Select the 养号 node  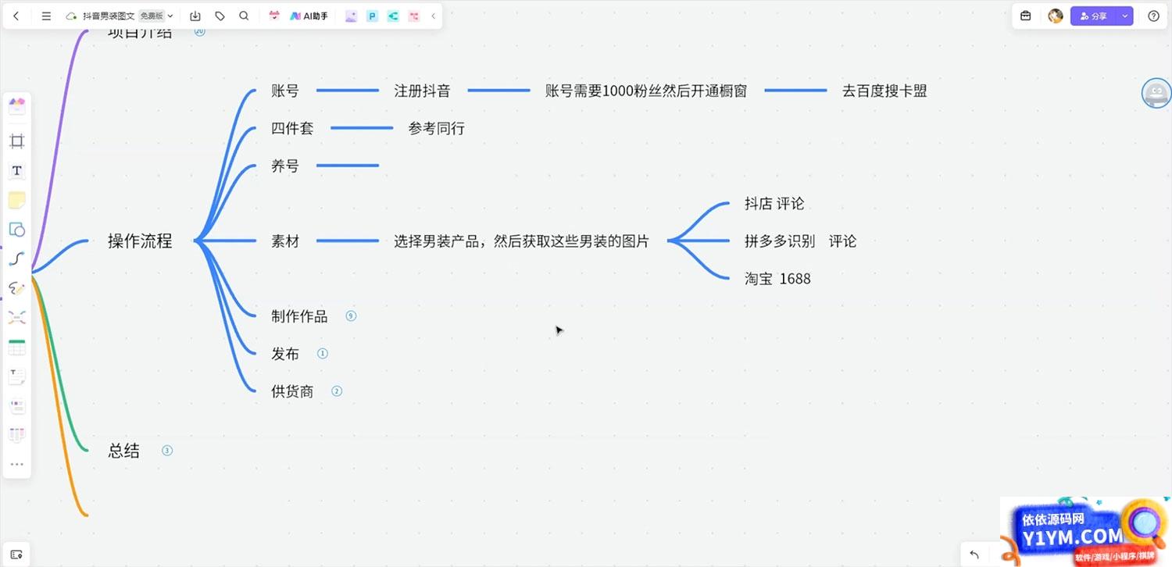pos(285,166)
